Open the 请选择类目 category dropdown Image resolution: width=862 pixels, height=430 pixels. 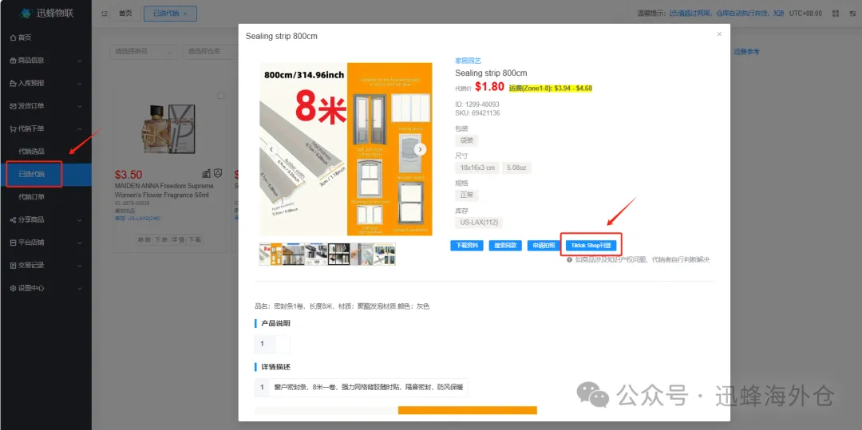(x=143, y=52)
